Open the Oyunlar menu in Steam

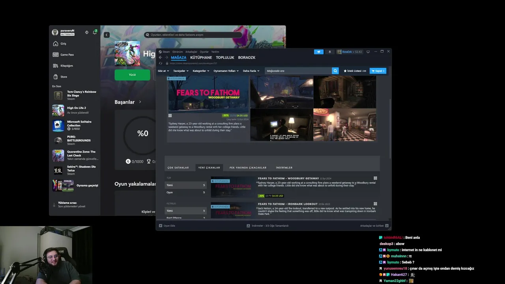coord(204,52)
